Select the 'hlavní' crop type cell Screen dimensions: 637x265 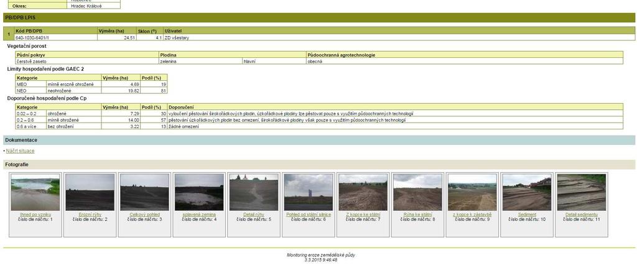(x=274, y=62)
